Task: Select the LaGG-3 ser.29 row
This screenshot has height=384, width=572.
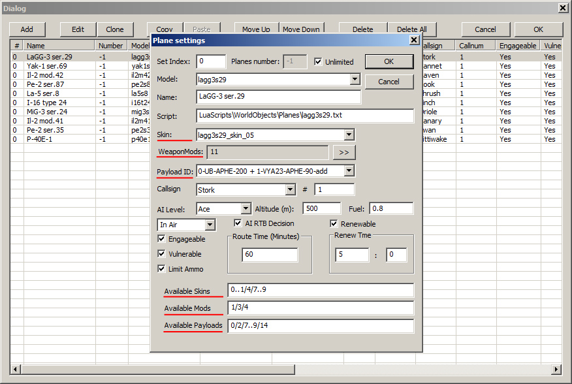Action: (x=80, y=57)
